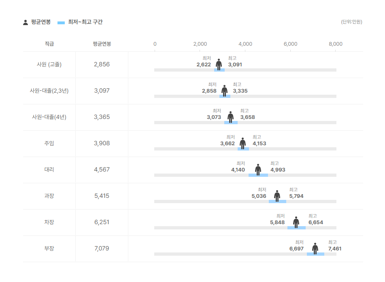Click the 평균연봉 legend person icon
The width and height of the screenshot is (385, 282).
(26, 22)
